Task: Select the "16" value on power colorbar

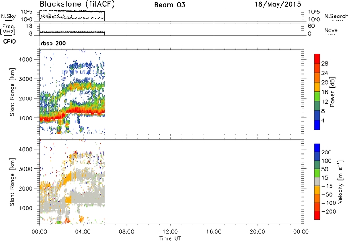Action: 325,92
